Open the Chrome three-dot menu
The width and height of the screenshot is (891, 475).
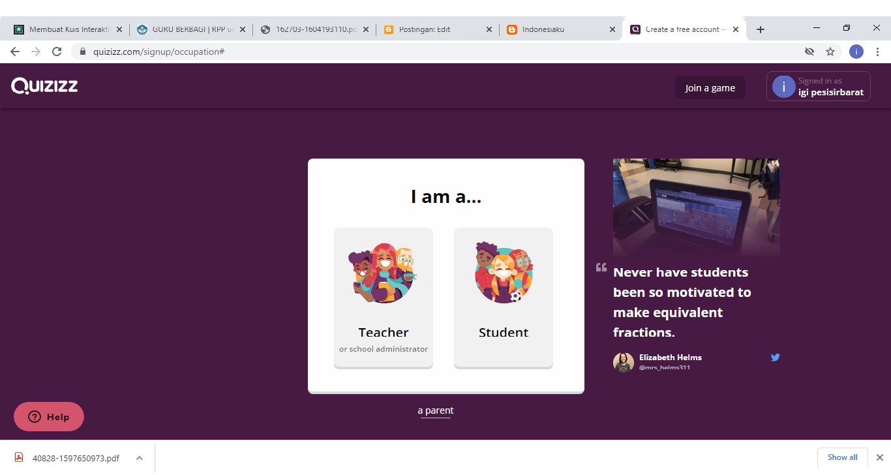point(877,51)
